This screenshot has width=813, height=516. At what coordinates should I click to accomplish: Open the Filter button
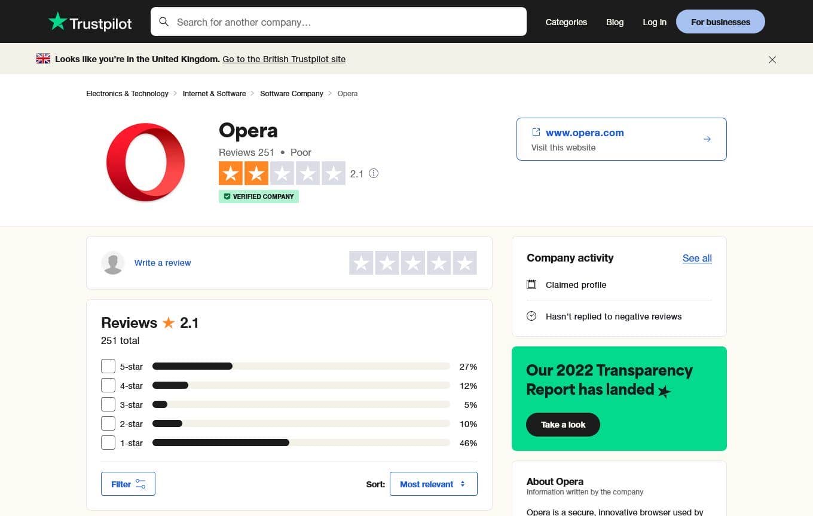128,484
